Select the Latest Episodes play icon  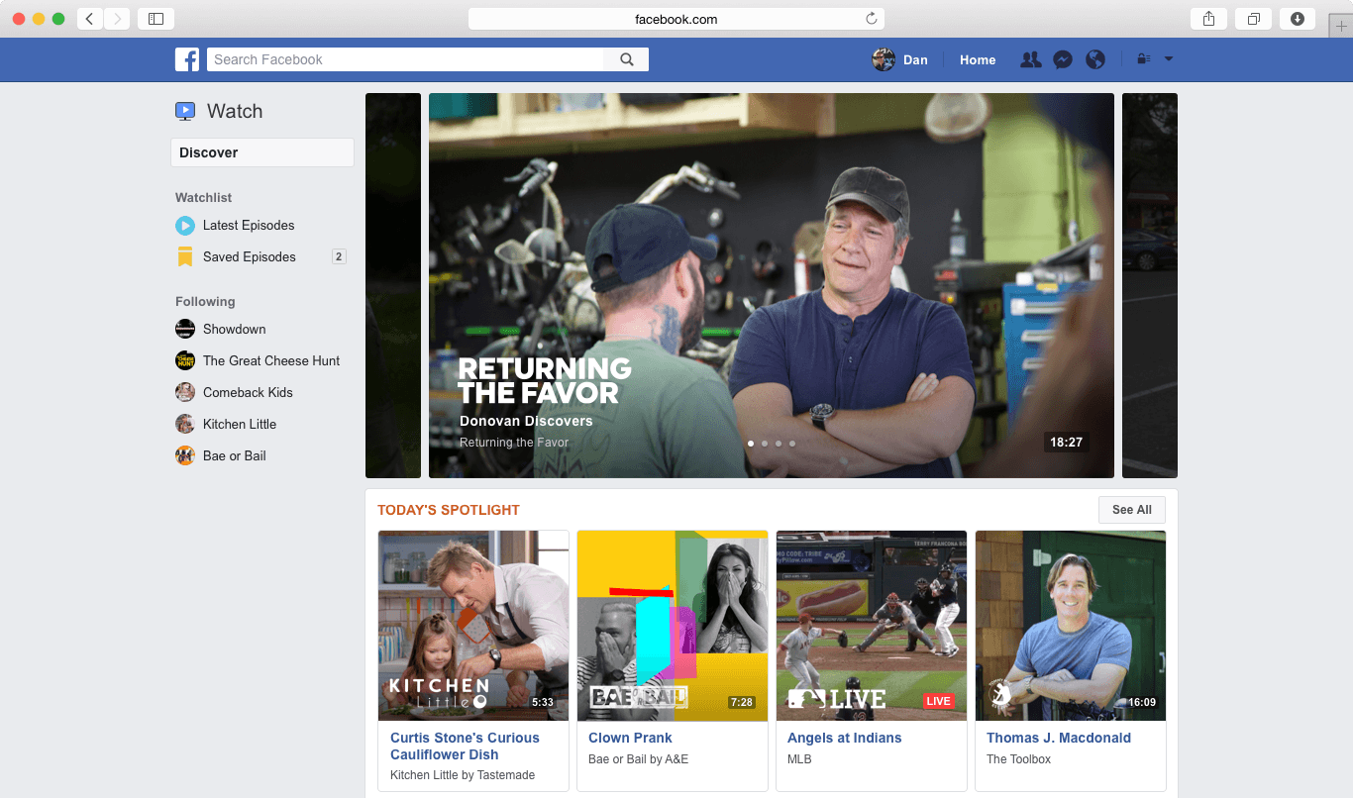[185, 225]
